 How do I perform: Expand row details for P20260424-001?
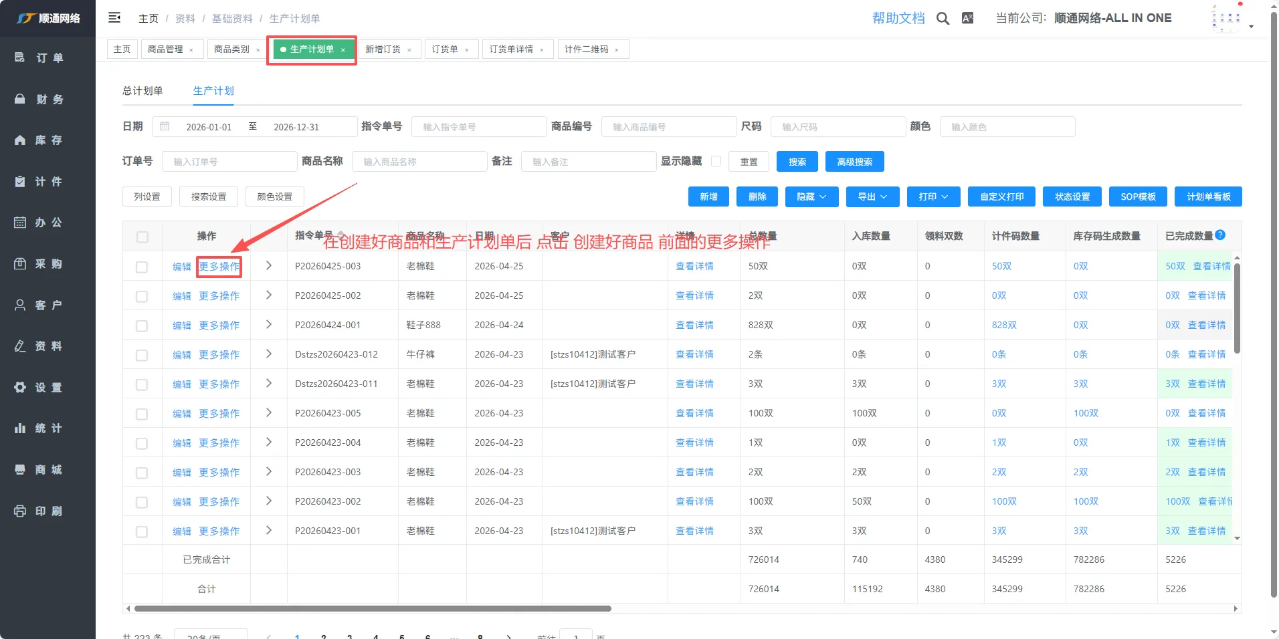[269, 325]
